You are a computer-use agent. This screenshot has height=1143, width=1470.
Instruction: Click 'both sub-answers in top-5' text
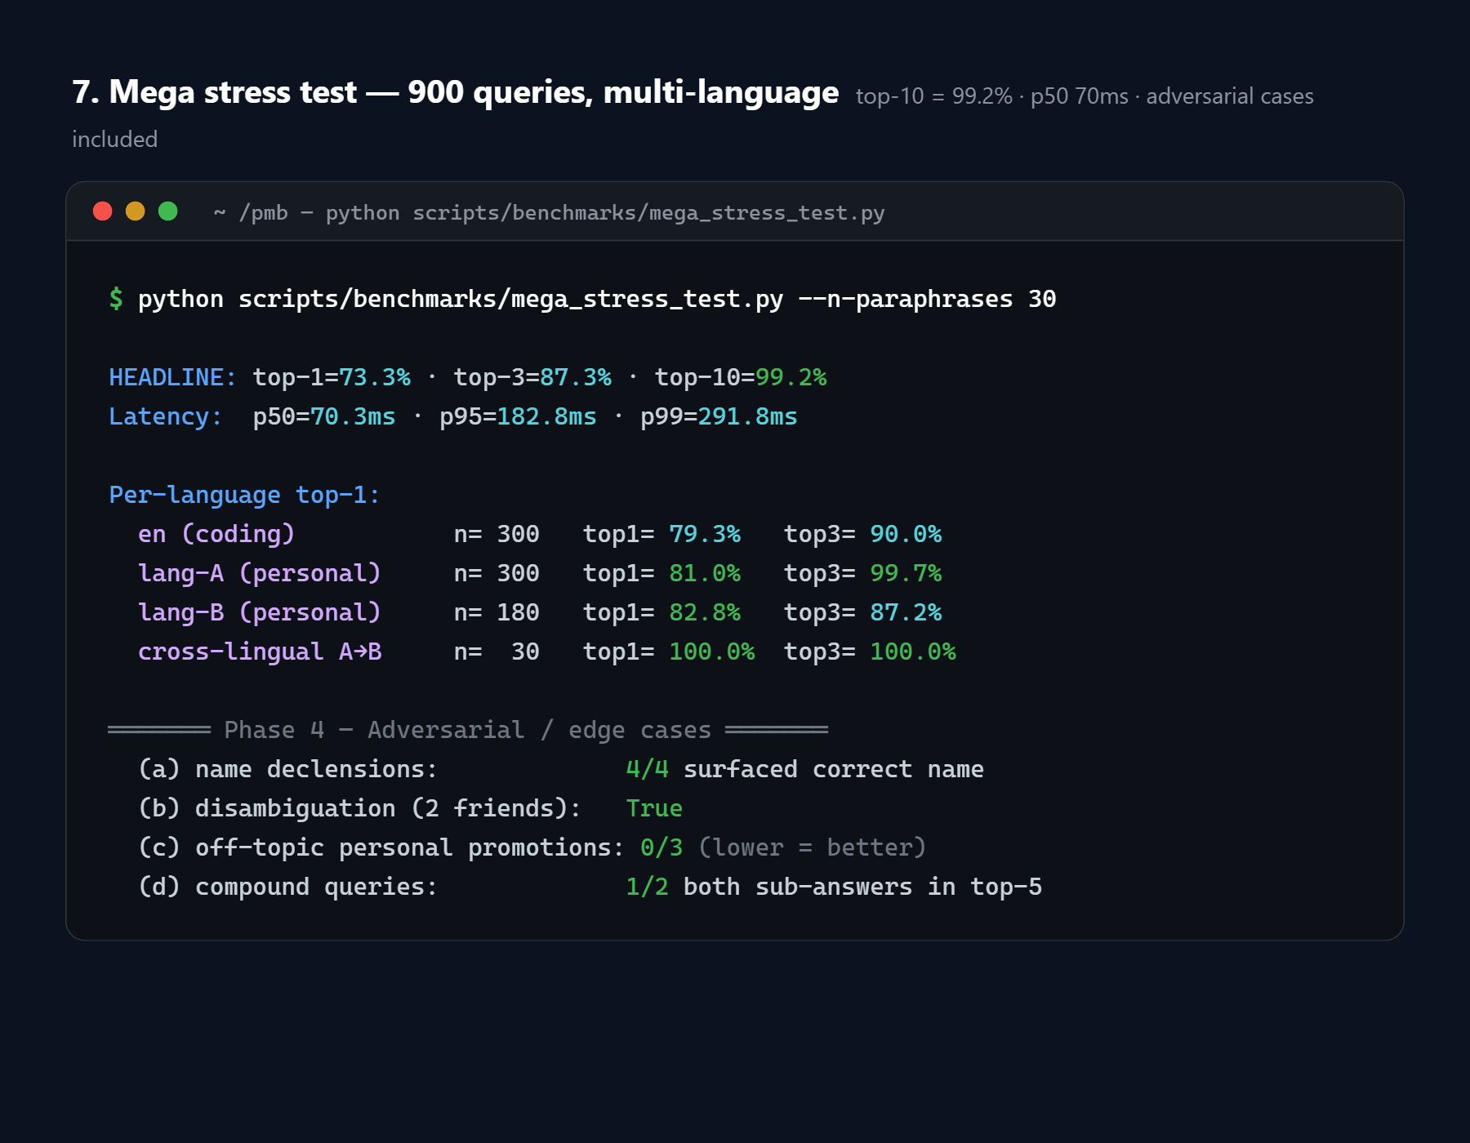pyautogui.click(x=862, y=887)
